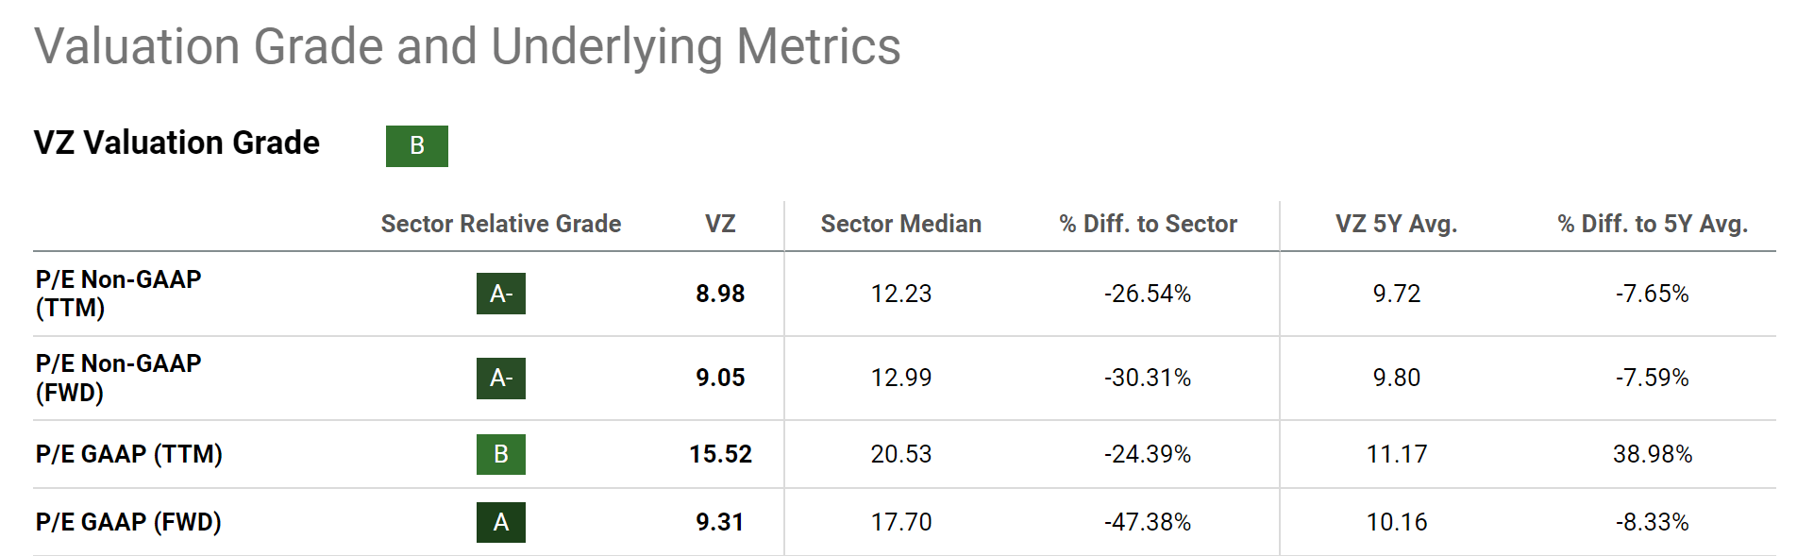The height and width of the screenshot is (556, 1797).
Task: Click the A- grade badge for P/E Non-GAAP (TTM)
Action: click(x=500, y=294)
